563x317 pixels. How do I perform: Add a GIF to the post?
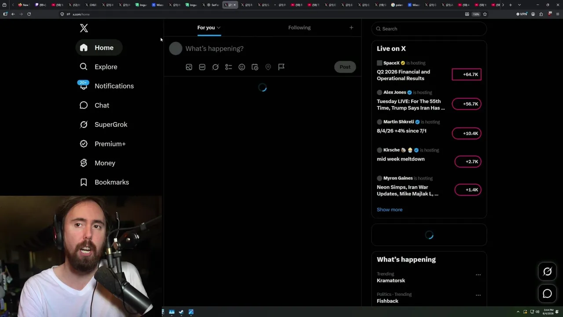pos(202,67)
